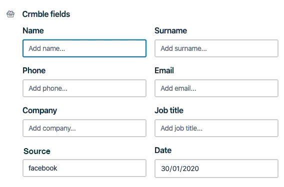The height and width of the screenshot is (187, 284).
Task: Select the Add job title input
Action: (216, 128)
